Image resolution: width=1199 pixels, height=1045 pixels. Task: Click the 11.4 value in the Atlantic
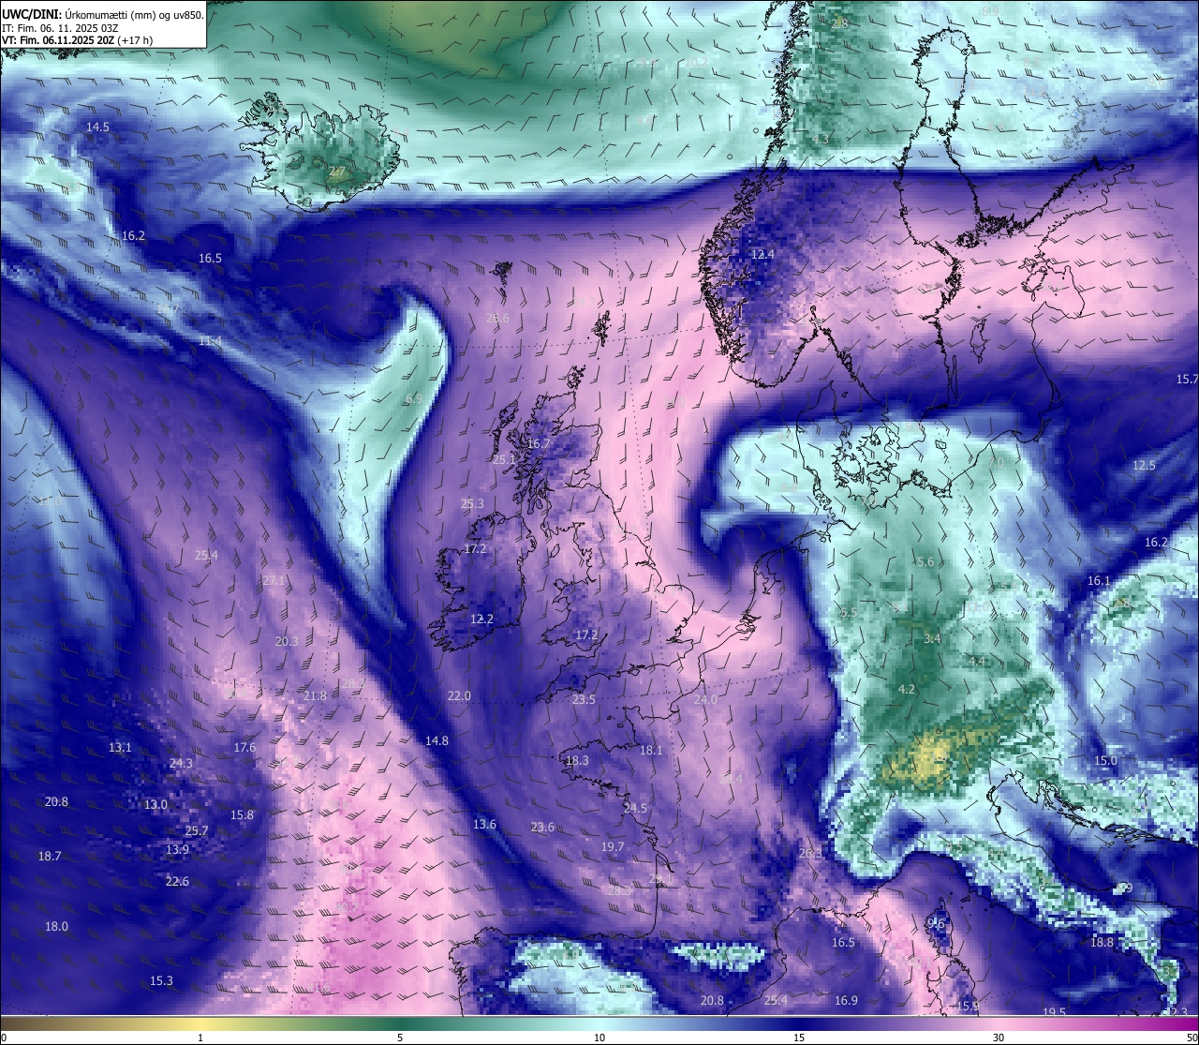click(210, 341)
